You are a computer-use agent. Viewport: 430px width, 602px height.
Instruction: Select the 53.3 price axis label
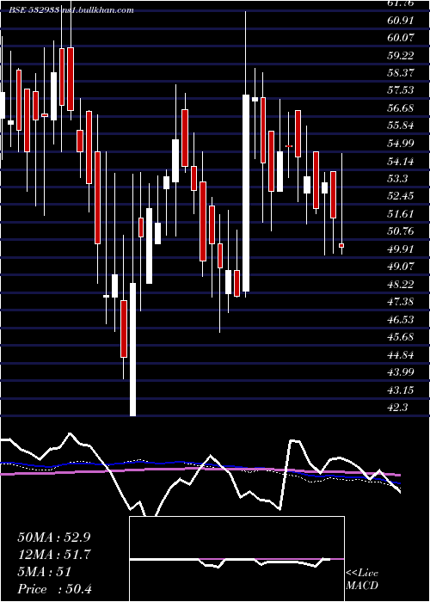pos(397,179)
